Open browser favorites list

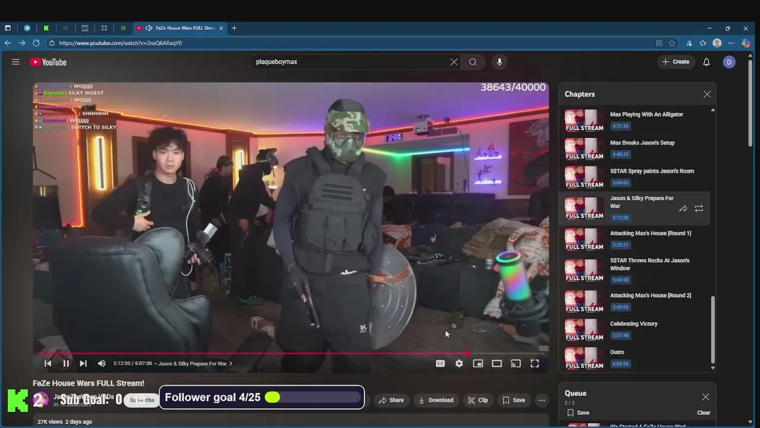703,43
